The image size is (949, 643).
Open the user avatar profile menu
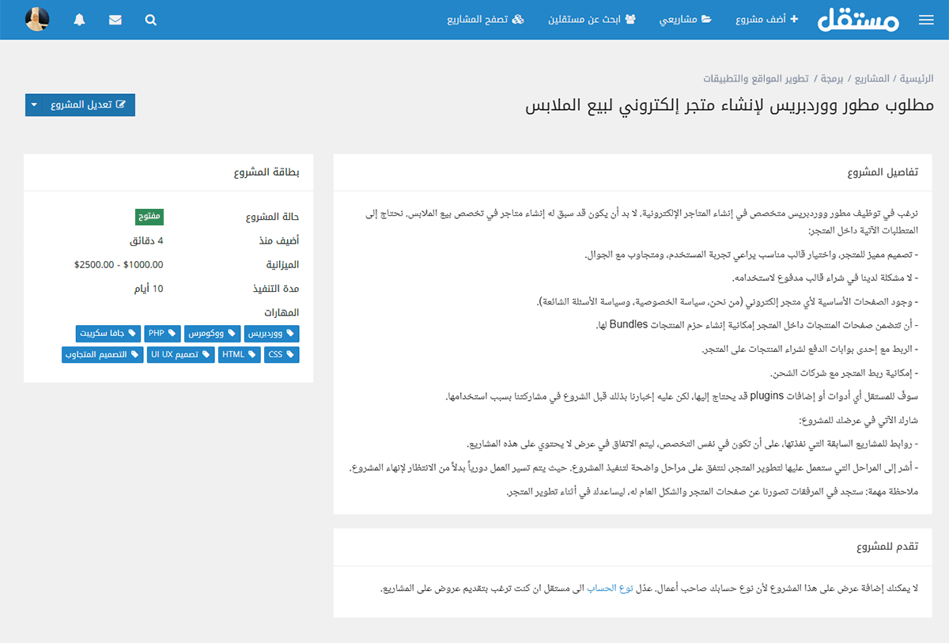click(37, 20)
